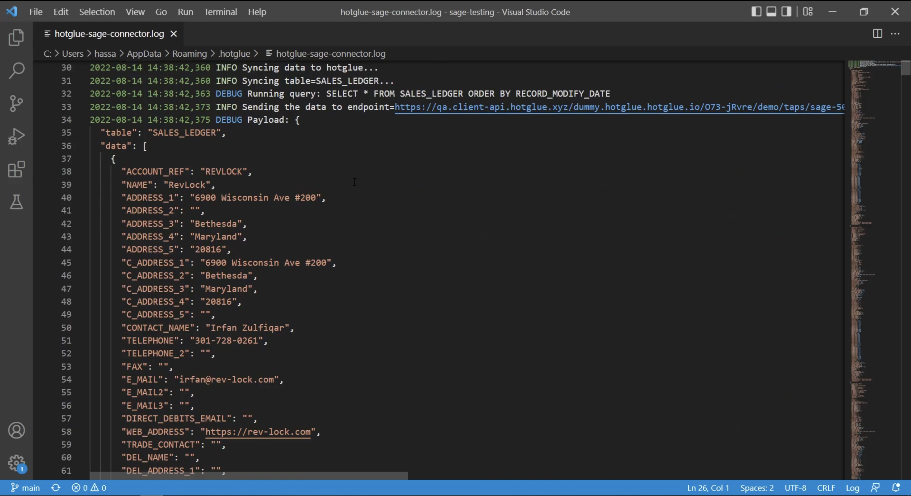Open notifications bell in status bar
This screenshot has height=496, width=911.
coord(896,488)
